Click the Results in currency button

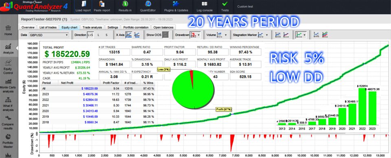point(125,7)
